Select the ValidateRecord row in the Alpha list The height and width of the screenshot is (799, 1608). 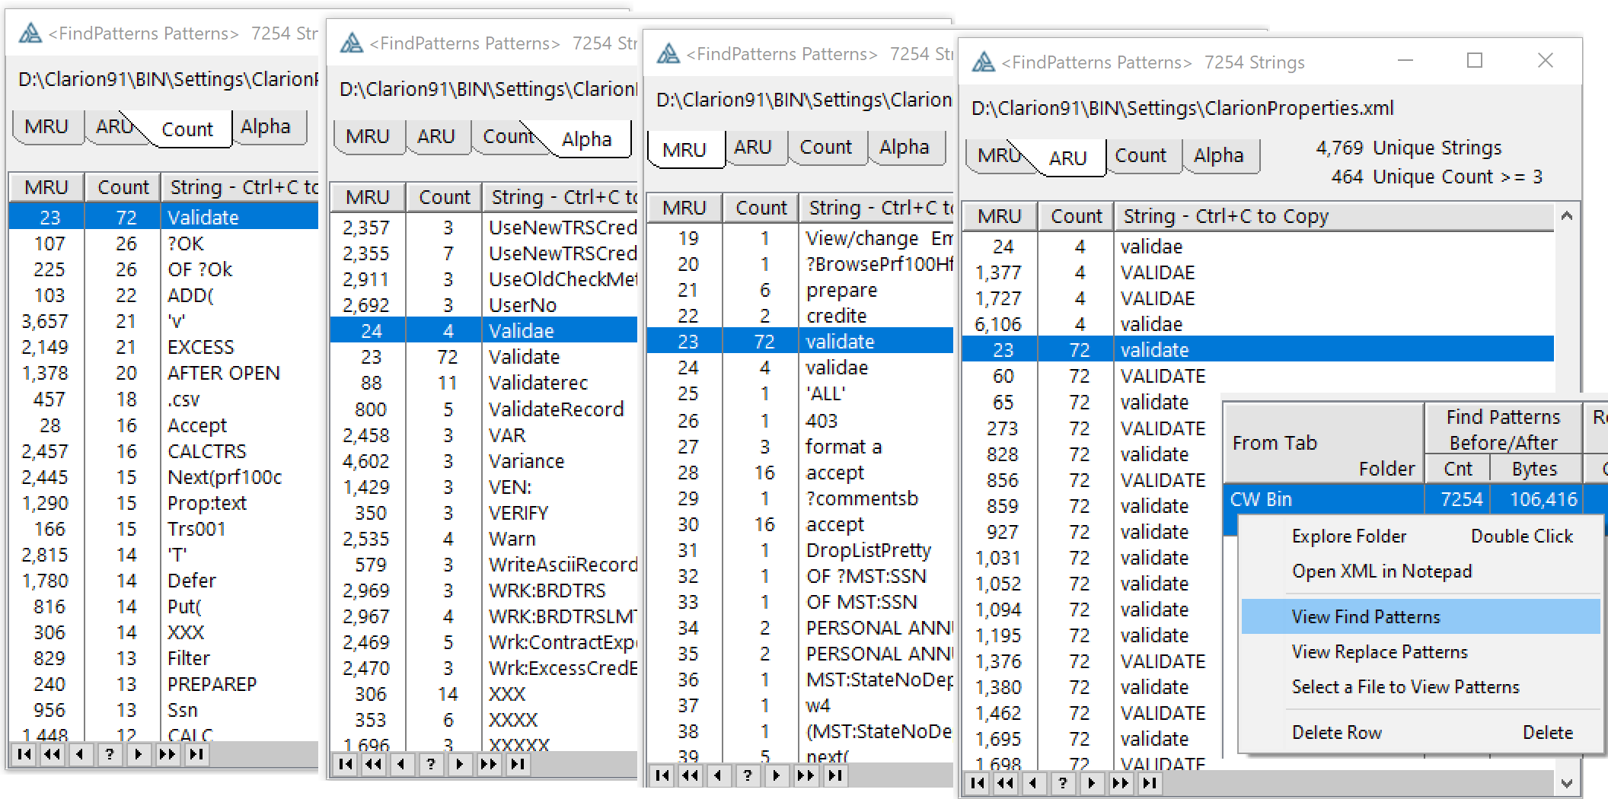(556, 409)
